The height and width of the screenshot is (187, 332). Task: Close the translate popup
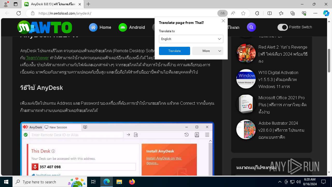pyautogui.click(x=223, y=21)
